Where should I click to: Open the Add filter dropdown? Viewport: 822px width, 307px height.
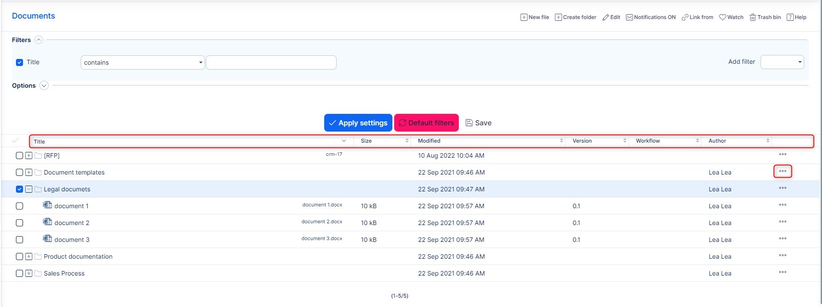pos(782,62)
